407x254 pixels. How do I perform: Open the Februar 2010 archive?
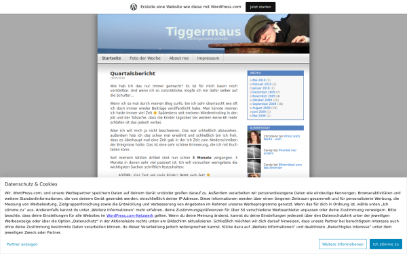(x=262, y=84)
